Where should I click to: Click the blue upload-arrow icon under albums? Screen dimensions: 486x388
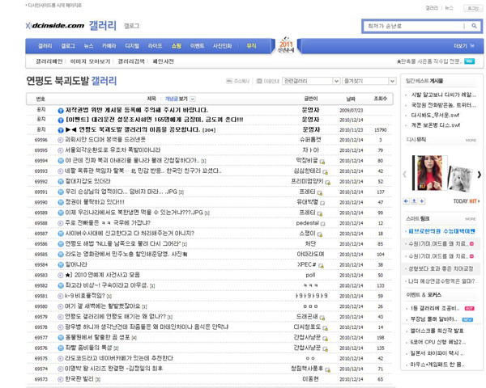[414, 201]
